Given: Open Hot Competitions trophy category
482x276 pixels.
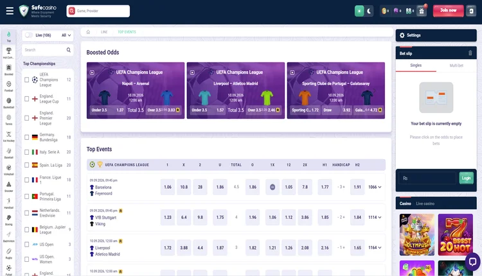Looking at the screenshot, I should click(8, 53).
